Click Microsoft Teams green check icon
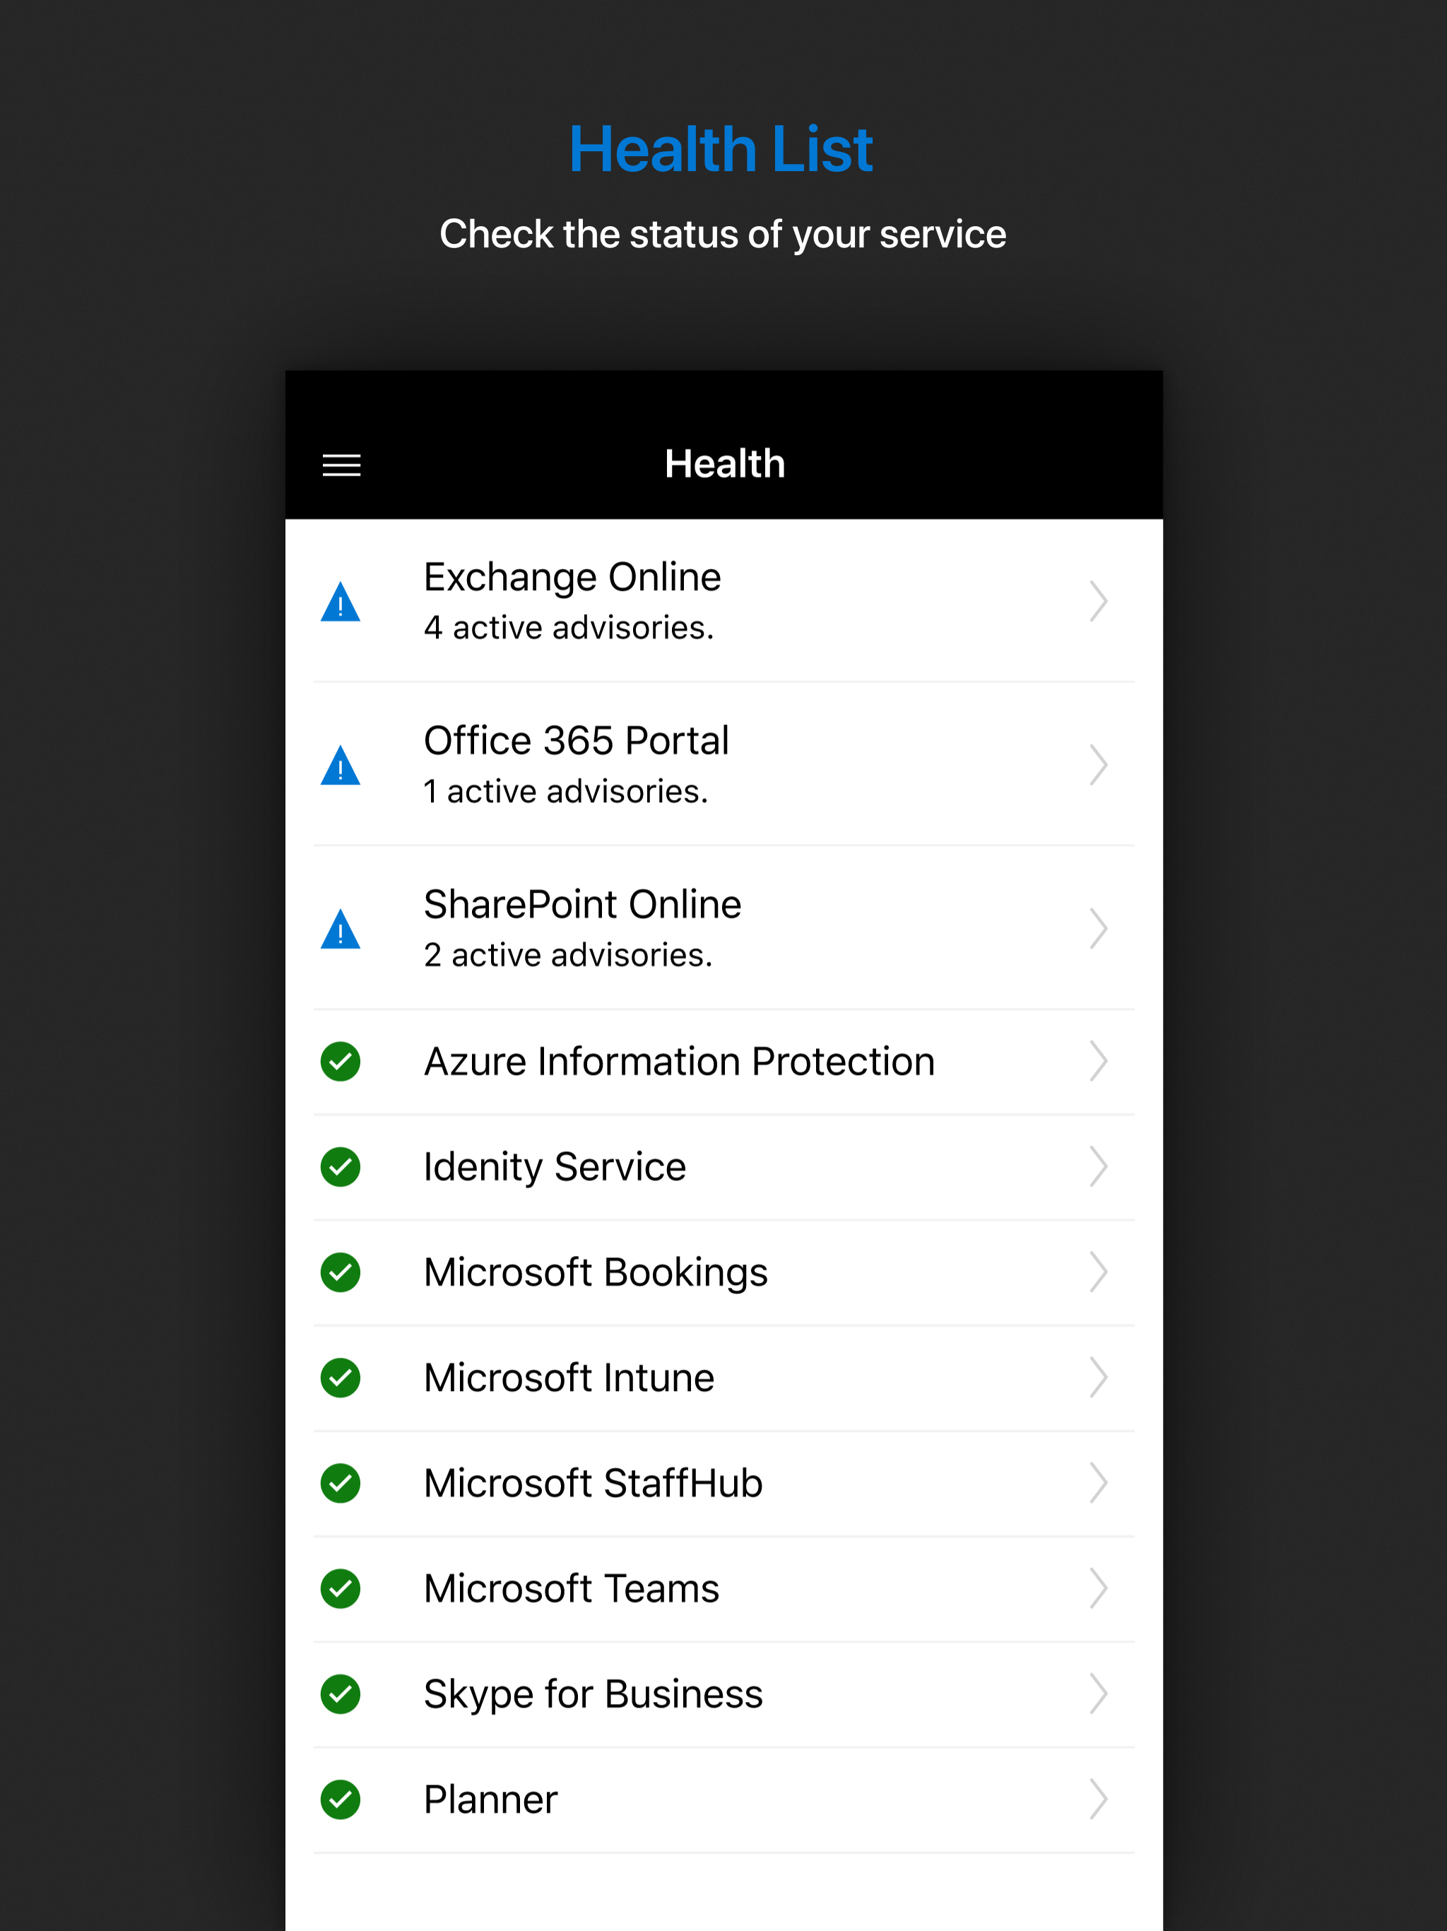The height and width of the screenshot is (1931, 1447). [x=341, y=1589]
